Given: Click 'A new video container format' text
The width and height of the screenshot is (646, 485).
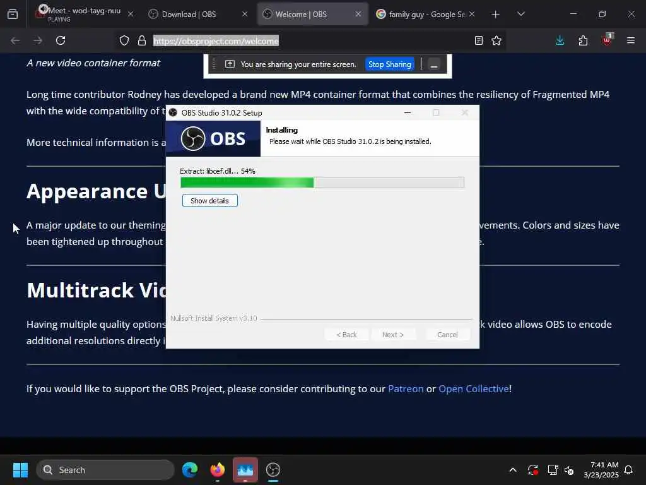Looking at the screenshot, I should click(x=93, y=63).
